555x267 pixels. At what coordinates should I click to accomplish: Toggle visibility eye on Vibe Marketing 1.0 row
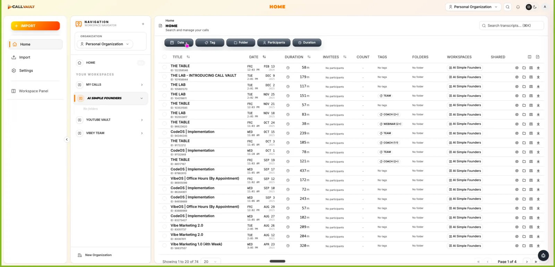[517, 246]
